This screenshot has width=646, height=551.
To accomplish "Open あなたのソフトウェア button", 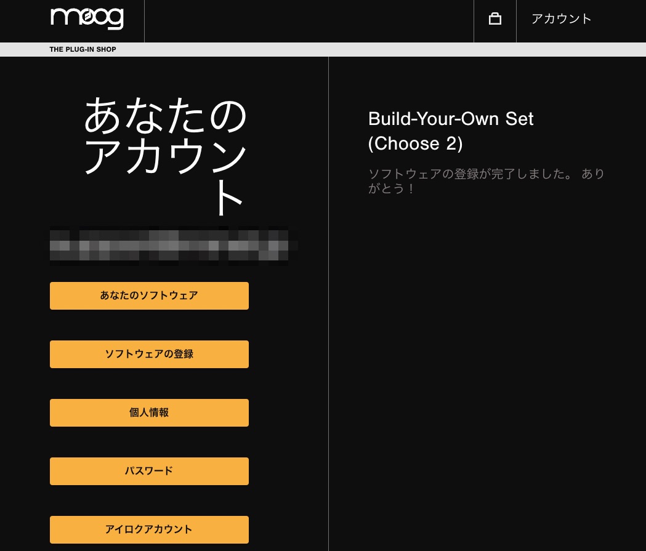I will point(149,296).
